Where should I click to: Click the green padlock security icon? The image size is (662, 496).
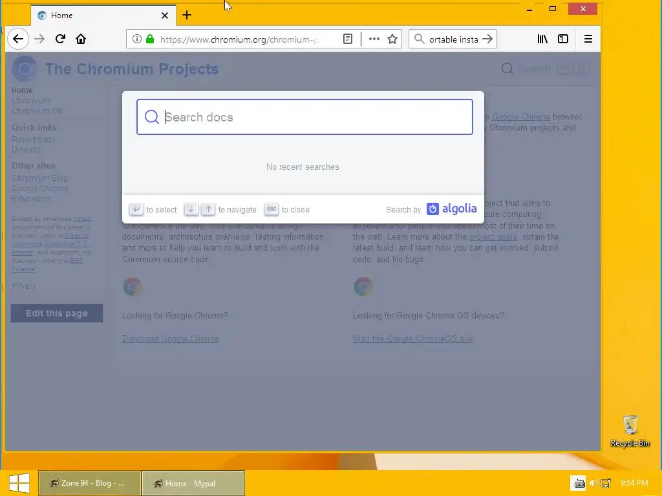point(150,39)
